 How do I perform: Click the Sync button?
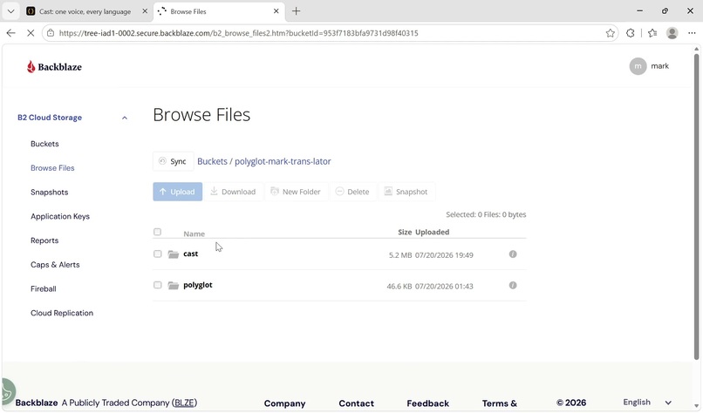pos(173,161)
